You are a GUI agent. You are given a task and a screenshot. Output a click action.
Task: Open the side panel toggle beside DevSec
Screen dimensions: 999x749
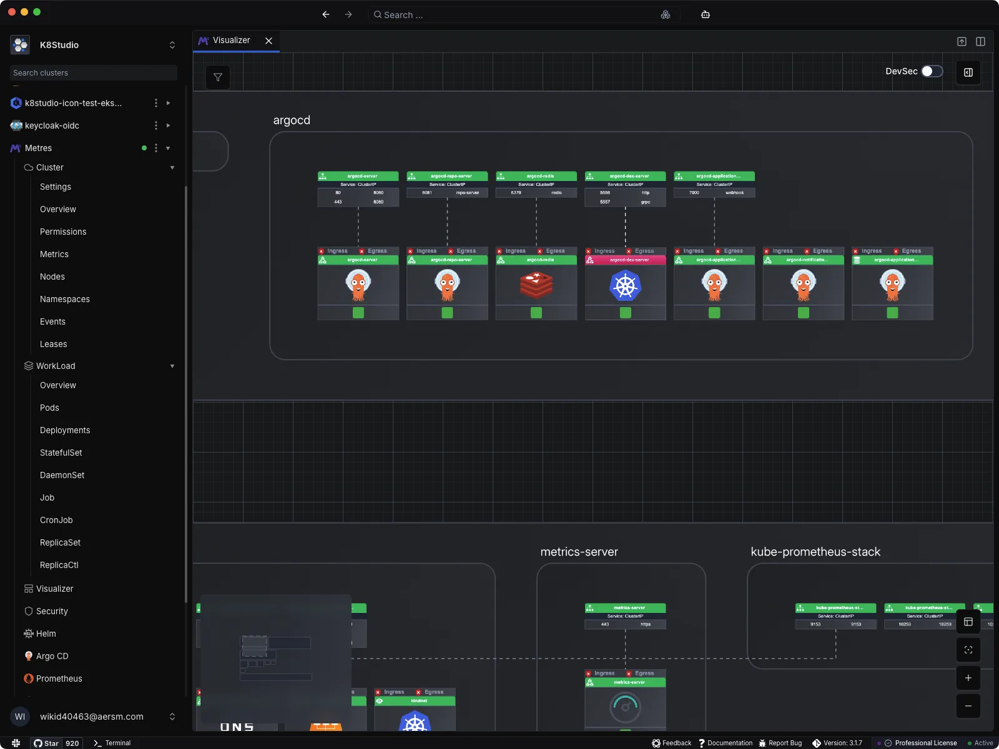968,72
